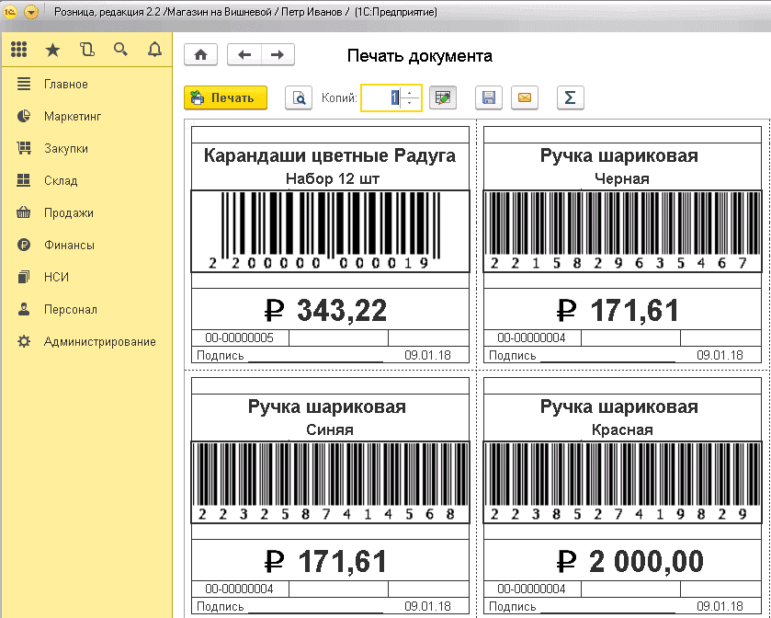Open the 1C application dropdown menu
The image size is (771, 618).
(31, 13)
